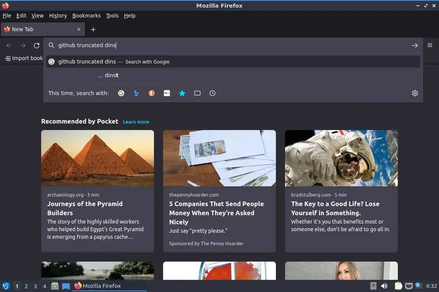
Task: Choose the DuckDuckGo one-off search icon
Action: pos(151,93)
